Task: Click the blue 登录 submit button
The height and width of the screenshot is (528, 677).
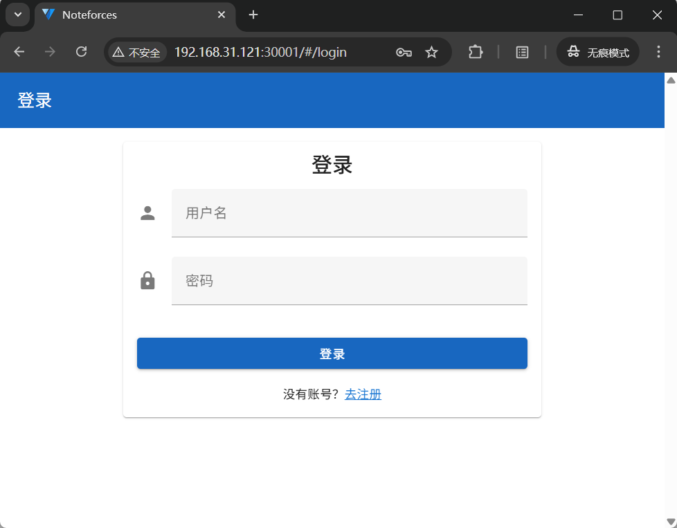Action: (x=332, y=353)
